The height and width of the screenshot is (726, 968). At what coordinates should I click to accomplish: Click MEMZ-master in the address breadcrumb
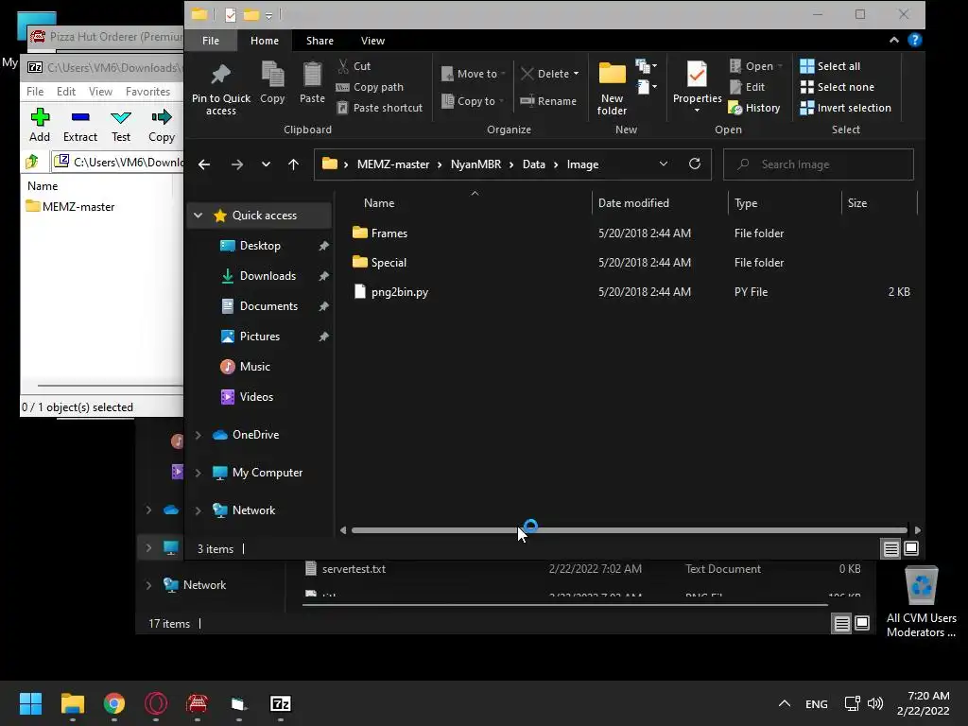coord(392,164)
